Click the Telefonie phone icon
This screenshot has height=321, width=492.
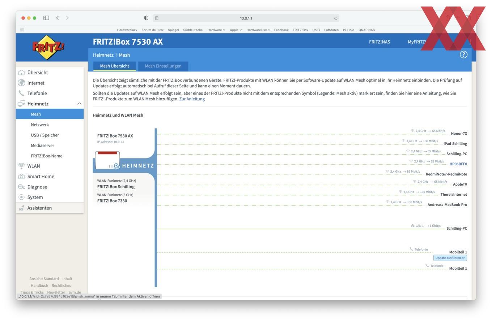coord(21,93)
